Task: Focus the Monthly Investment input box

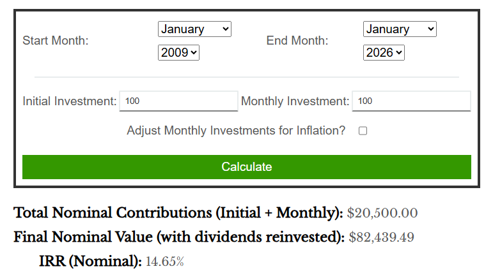Action: [411, 101]
